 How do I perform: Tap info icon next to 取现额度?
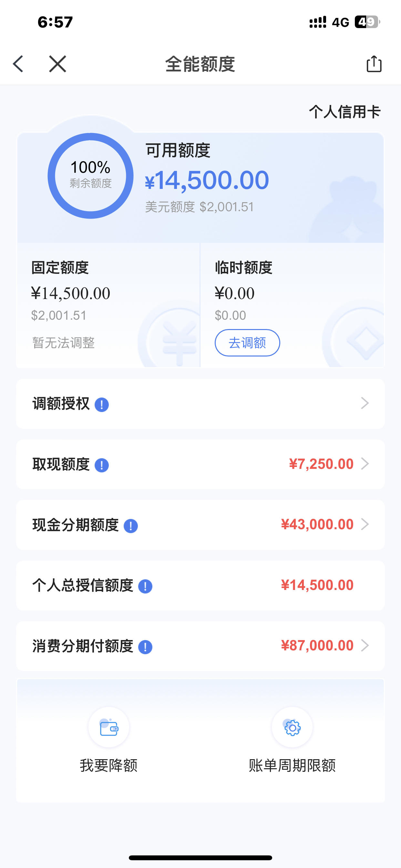tap(101, 465)
